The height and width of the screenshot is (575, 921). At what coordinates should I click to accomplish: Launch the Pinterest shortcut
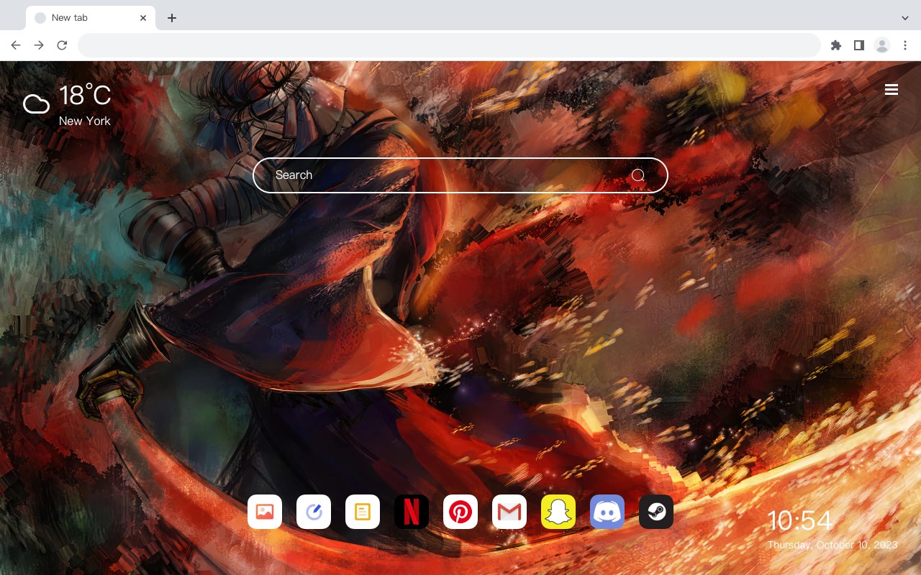(460, 512)
